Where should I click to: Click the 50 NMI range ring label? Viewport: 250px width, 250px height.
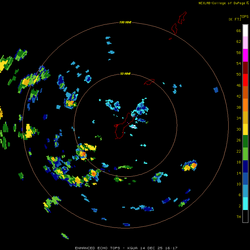125,74
